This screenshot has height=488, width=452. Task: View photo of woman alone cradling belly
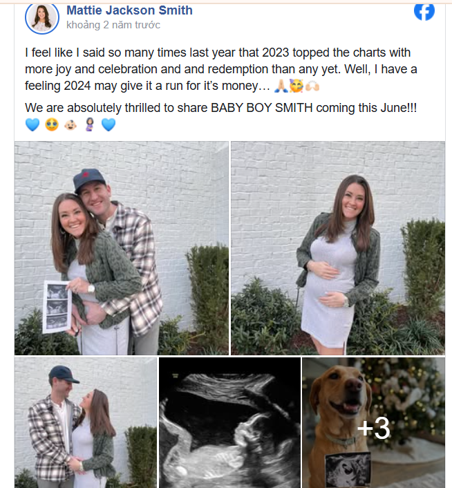point(337,248)
